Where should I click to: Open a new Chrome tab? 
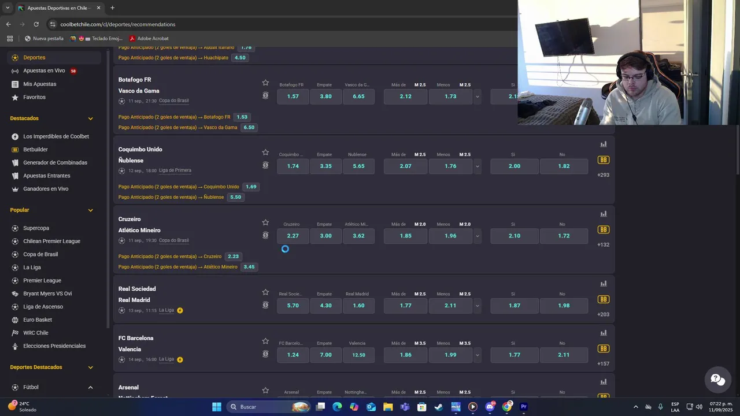(x=112, y=8)
